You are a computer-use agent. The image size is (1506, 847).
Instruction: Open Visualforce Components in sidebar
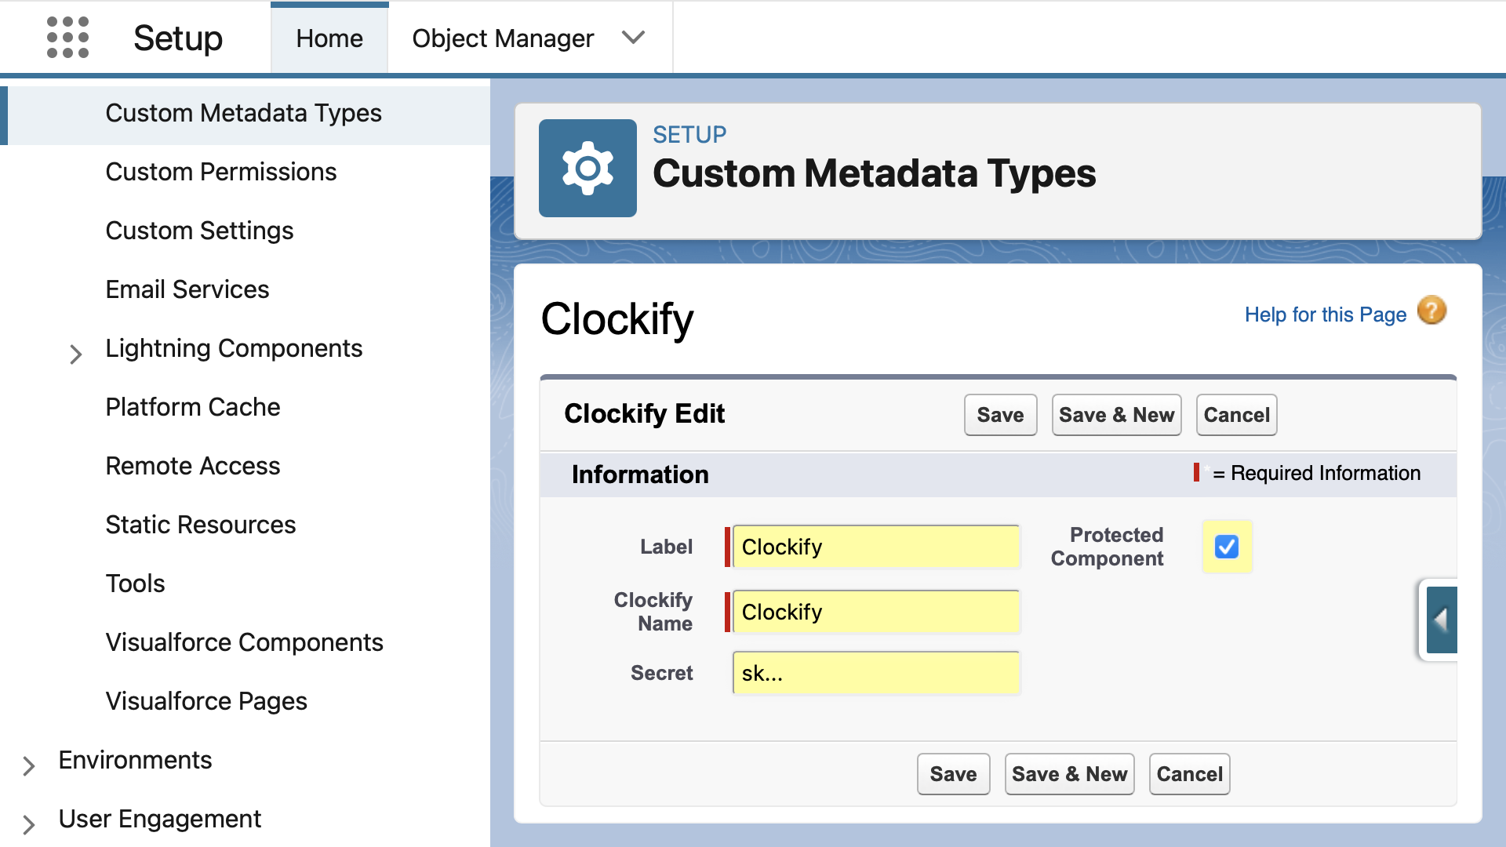tap(245, 642)
